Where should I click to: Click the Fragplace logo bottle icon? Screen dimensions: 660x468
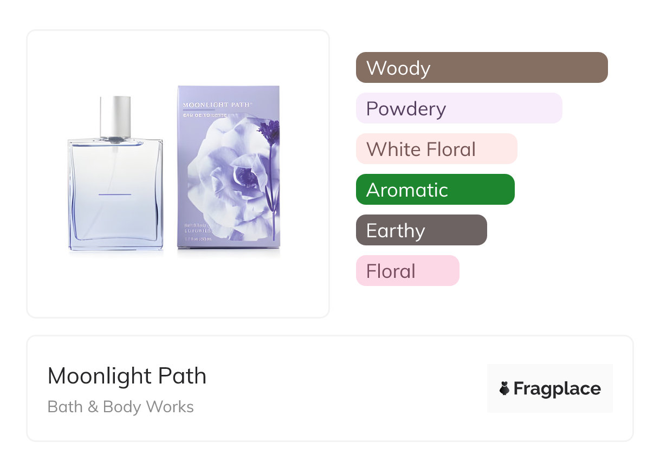point(504,388)
